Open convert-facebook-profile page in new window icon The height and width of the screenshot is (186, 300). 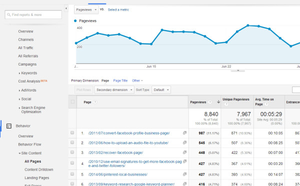tap(184, 133)
